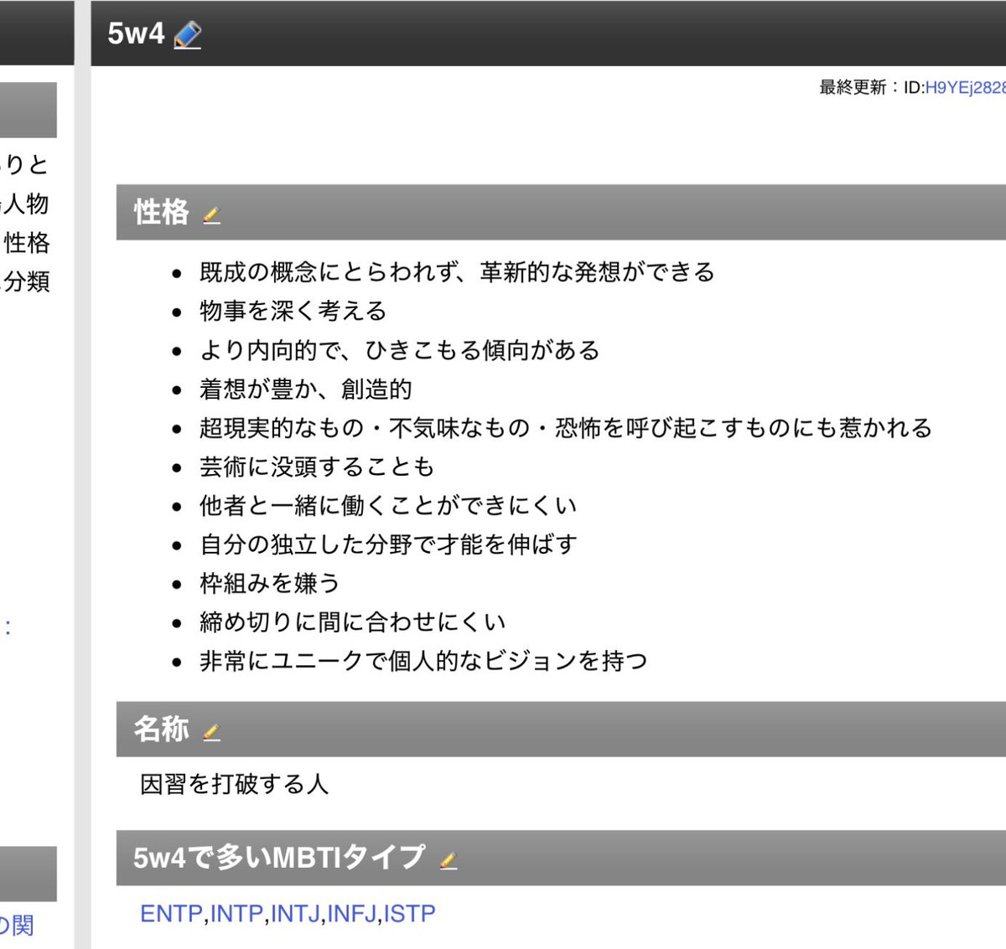Click the より内向的で、ひきこもる傾向がある bullet

(x=400, y=350)
